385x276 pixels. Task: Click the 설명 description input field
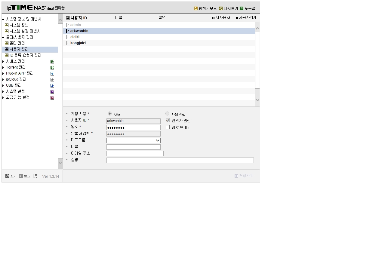[x=180, y=160]
